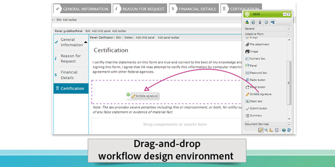Switch to Preview mode magnifier icon

click(x=266, y=130)
